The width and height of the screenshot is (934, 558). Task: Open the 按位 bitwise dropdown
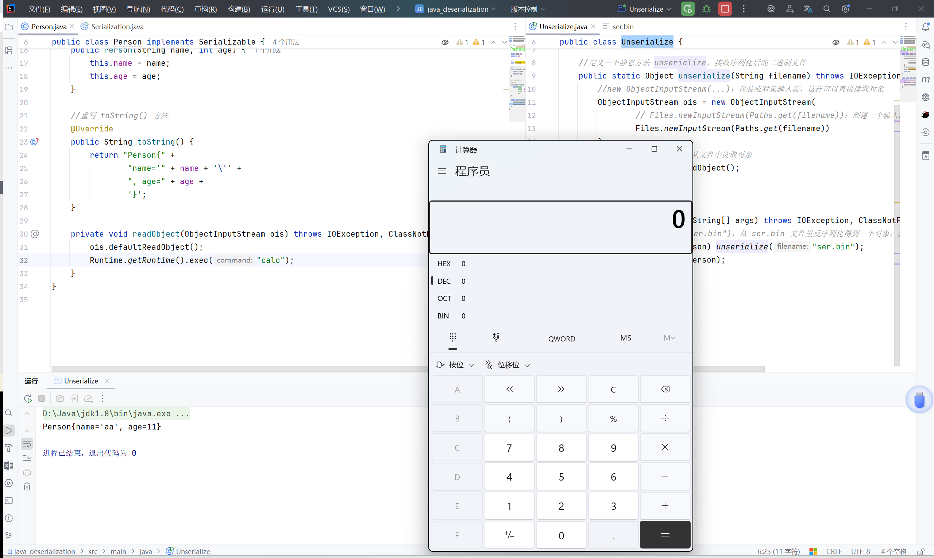(455, 365)
